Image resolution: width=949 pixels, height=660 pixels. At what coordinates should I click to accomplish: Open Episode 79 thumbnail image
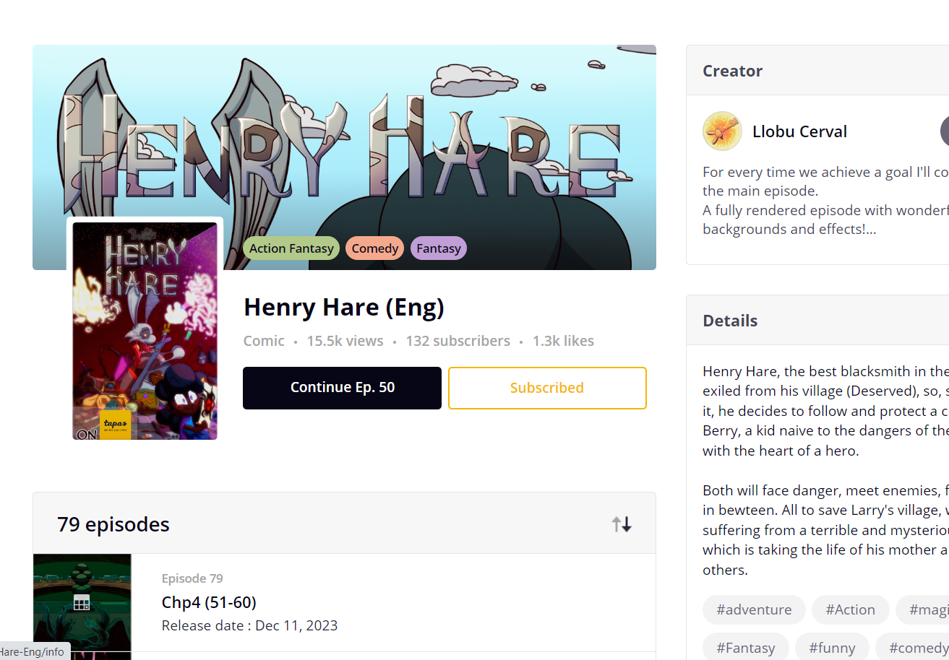point(82,607)
